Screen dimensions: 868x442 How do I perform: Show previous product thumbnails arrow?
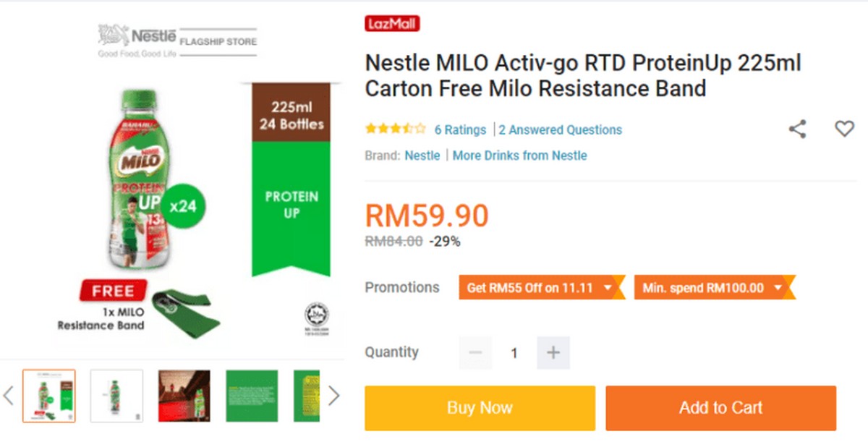tap(9, 396)
